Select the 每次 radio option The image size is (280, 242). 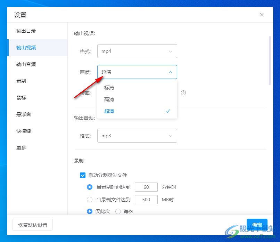118,211
